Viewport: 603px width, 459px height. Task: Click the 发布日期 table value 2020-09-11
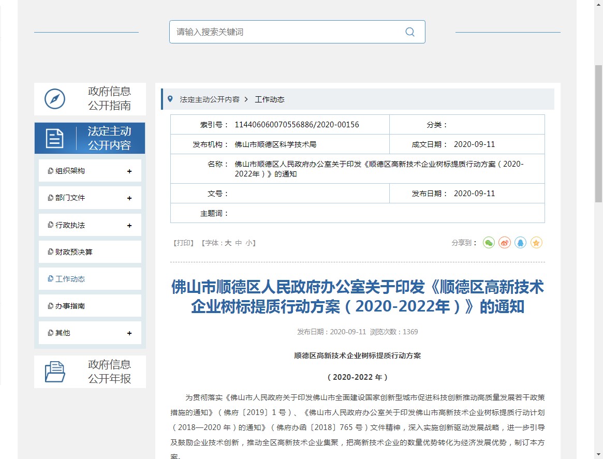474,194
